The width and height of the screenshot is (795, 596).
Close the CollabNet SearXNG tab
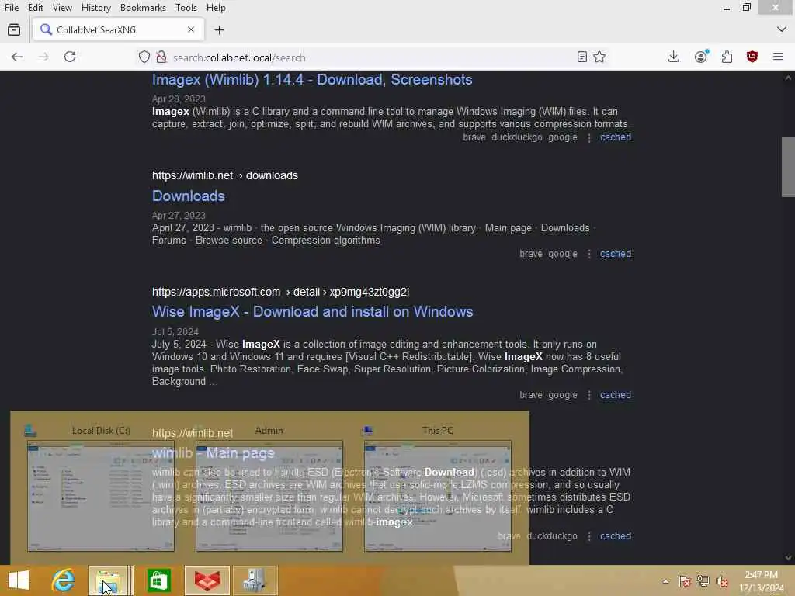[191, 29]
